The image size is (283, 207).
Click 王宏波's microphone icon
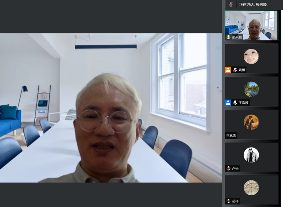(x=235, y=103)
